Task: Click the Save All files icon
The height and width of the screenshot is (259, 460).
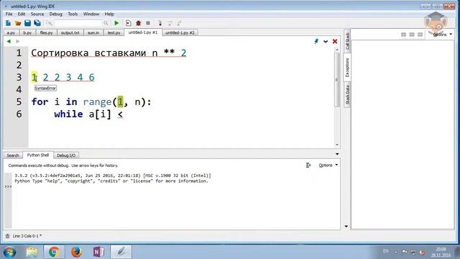Action: 37,23
